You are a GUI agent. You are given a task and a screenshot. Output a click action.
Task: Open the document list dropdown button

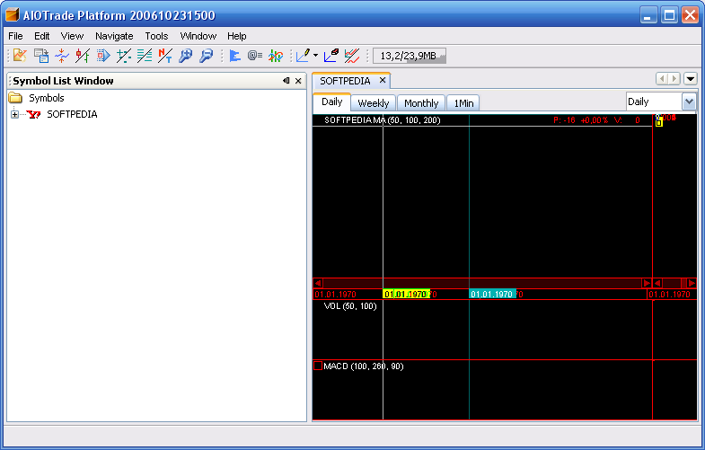[690, 79]
